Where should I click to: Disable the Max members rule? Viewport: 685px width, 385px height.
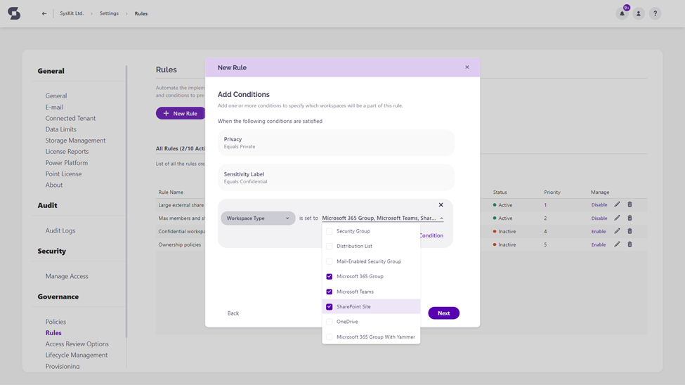[599, 218]
